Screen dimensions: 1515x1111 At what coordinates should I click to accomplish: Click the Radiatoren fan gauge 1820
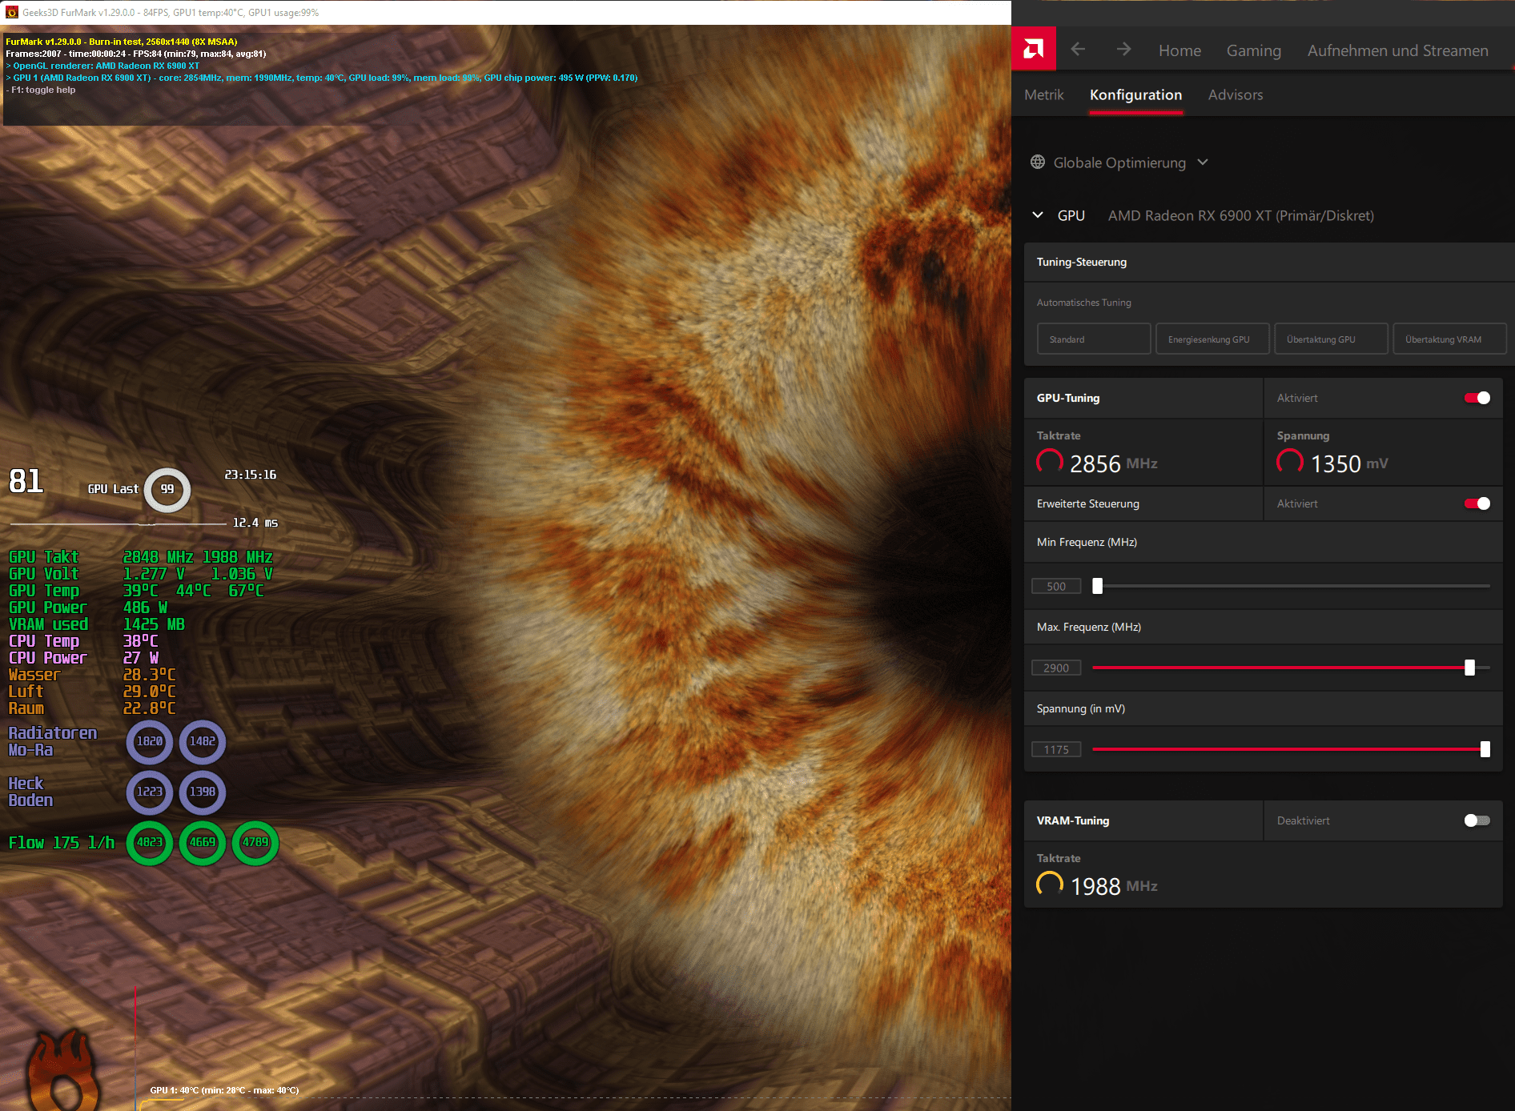point(150,741)
